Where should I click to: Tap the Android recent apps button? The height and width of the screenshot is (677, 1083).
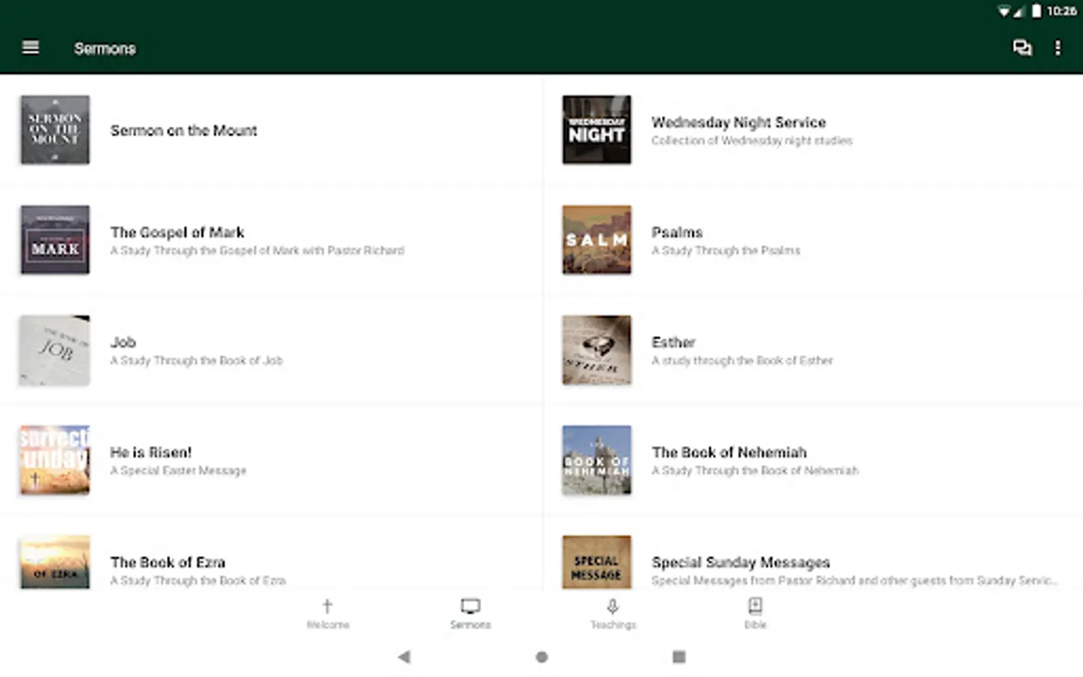point(678,657)
